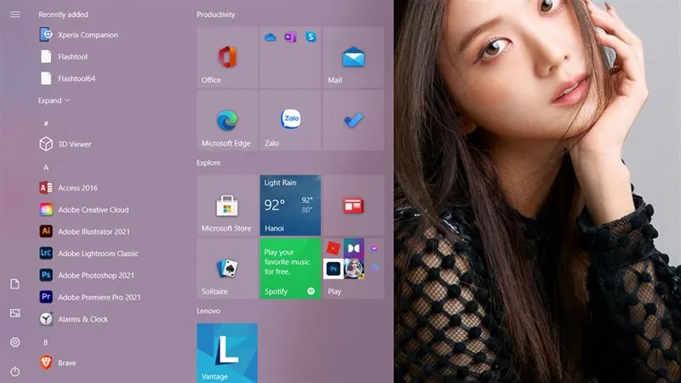Click the Microsoft Edge tile

click(226, 121)
